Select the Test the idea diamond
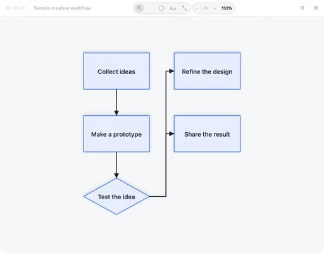The width and height of the screenshot is (324, 253). point(116,197)
